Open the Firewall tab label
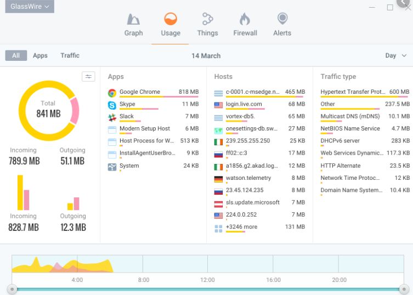The height and width of the screenshot is (295, 413). [245, 33]
